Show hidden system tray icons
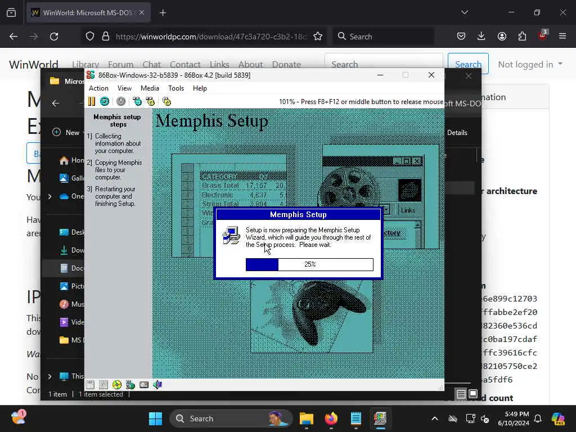 (435, 418)
